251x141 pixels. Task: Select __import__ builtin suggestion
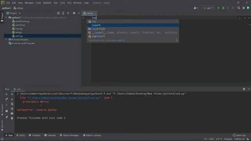click(133, 33)
